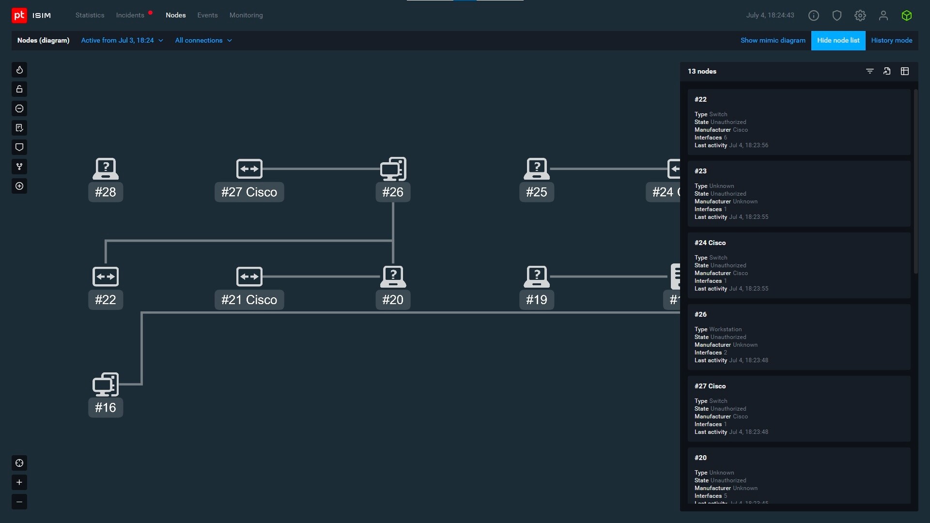
Task: Click 'Manufacturer Cisco' in #24 Cisco card
Action: pyautogui.click(x=721, y=273)
